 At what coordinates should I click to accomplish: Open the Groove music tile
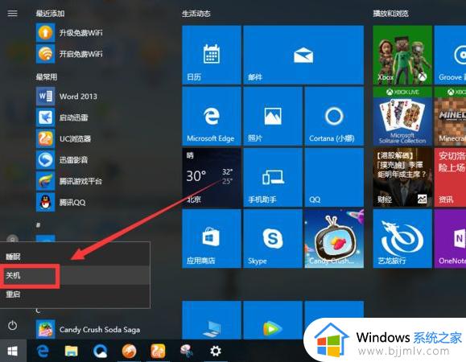click(450, 55)
